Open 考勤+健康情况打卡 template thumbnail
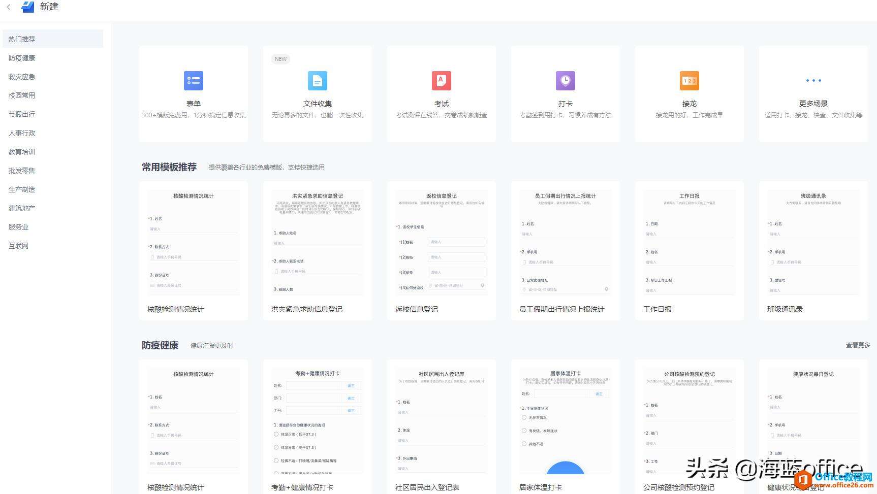877x494 pixels. click(318, 421)
